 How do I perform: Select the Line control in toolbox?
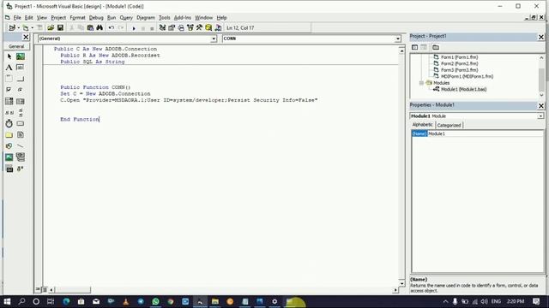point(21,146)
